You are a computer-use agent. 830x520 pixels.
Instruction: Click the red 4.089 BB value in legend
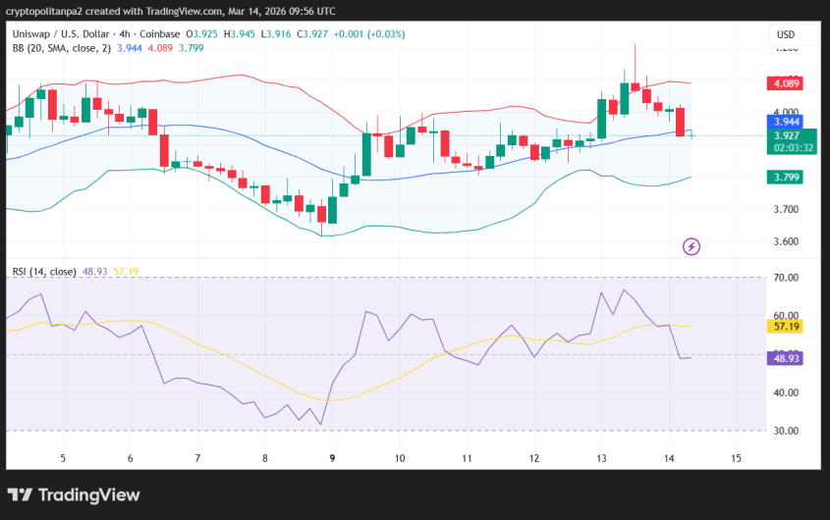click(x=160, y=48)
